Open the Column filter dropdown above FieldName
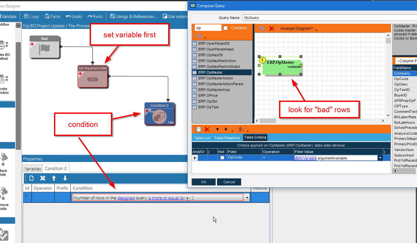 click(x=406, y=61)
